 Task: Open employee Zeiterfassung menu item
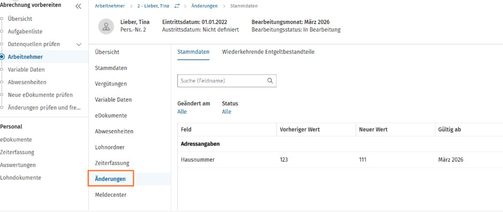point(112,163)
